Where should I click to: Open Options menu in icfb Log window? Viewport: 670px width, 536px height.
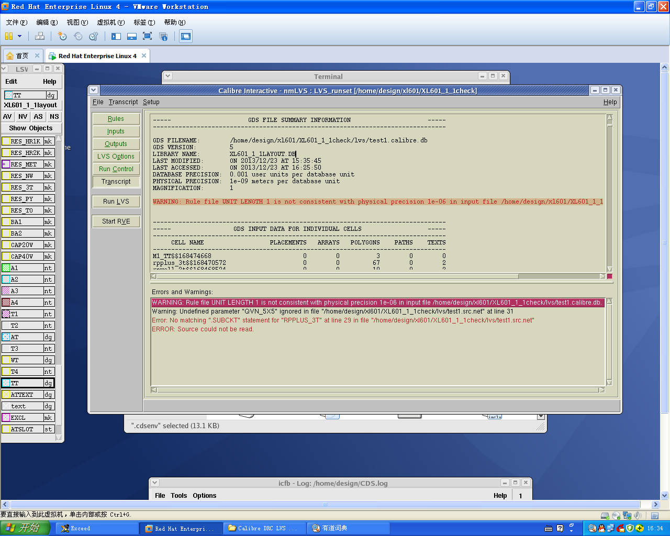pyautogui.click(x=204, y=496)
